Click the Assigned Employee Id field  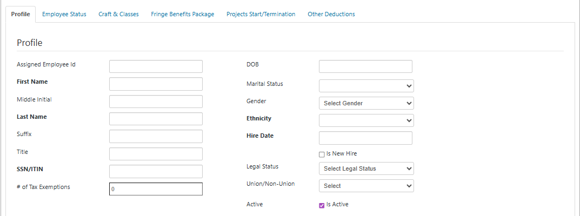[156, 66]
